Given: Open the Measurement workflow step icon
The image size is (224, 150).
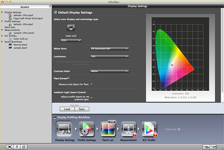Looking at the screenshot, I should coord(129,129).
